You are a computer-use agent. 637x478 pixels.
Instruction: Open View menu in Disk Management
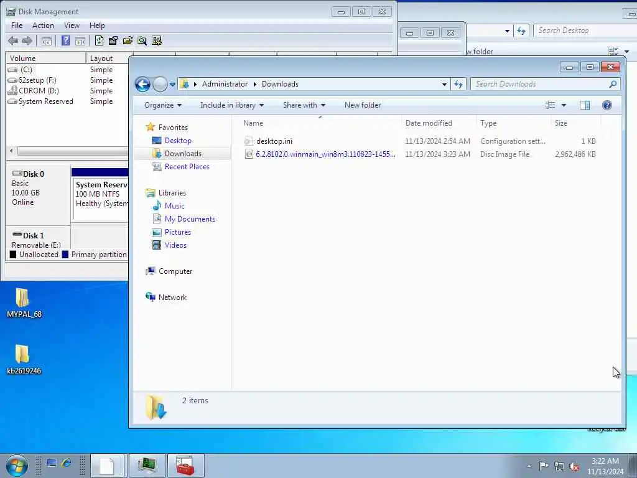[x=72, y=25]
